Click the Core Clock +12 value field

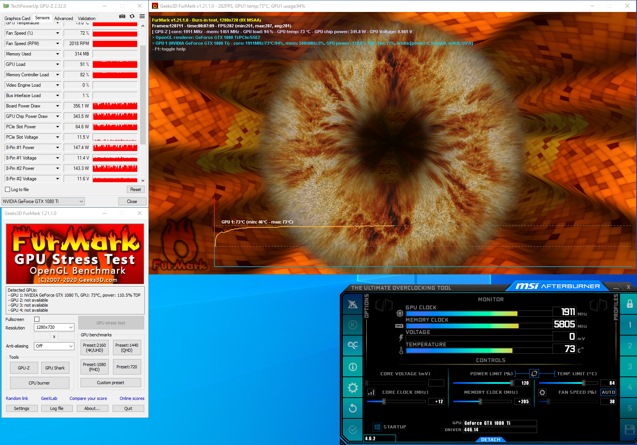(x=436, y=401)
